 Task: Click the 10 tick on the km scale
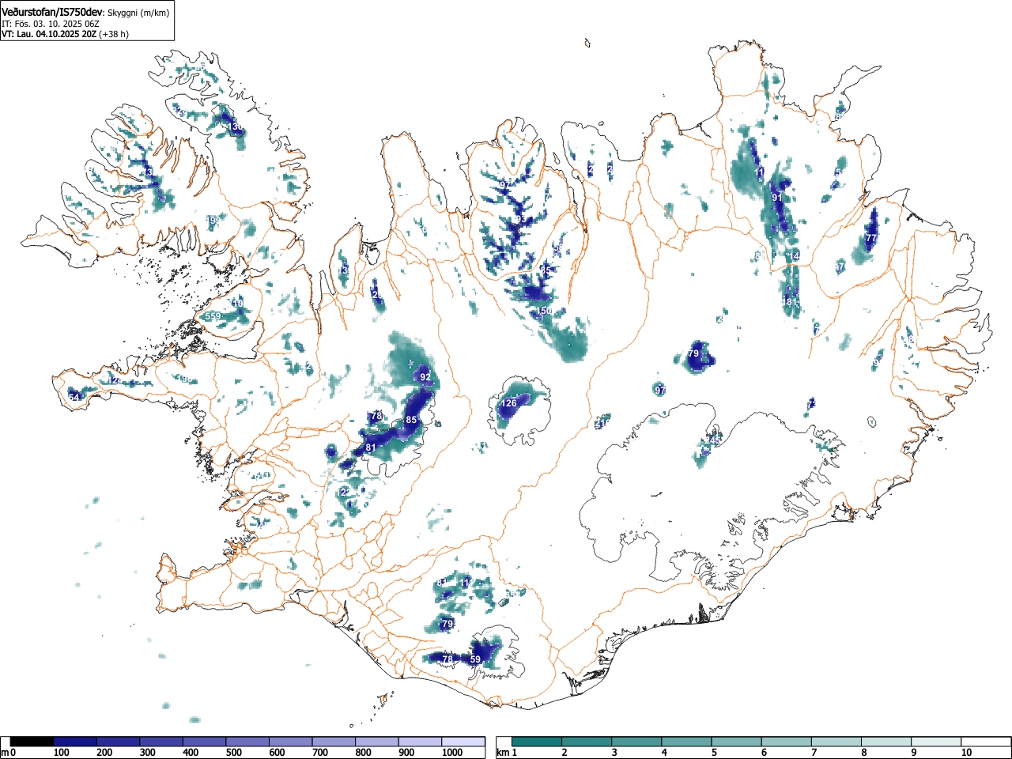click(x=966, y=753)
